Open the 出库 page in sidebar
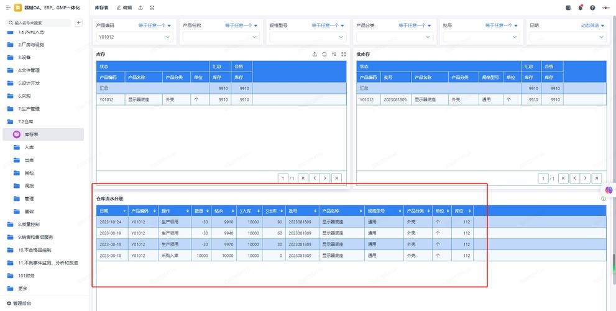This screenshot has width=616, height=311. click(29, 160)
